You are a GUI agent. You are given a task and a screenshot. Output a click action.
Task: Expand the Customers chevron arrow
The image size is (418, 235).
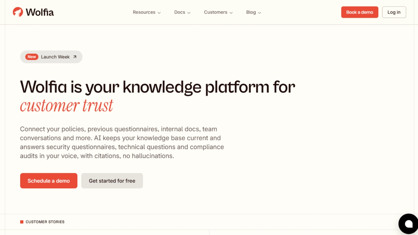point(231,13)
